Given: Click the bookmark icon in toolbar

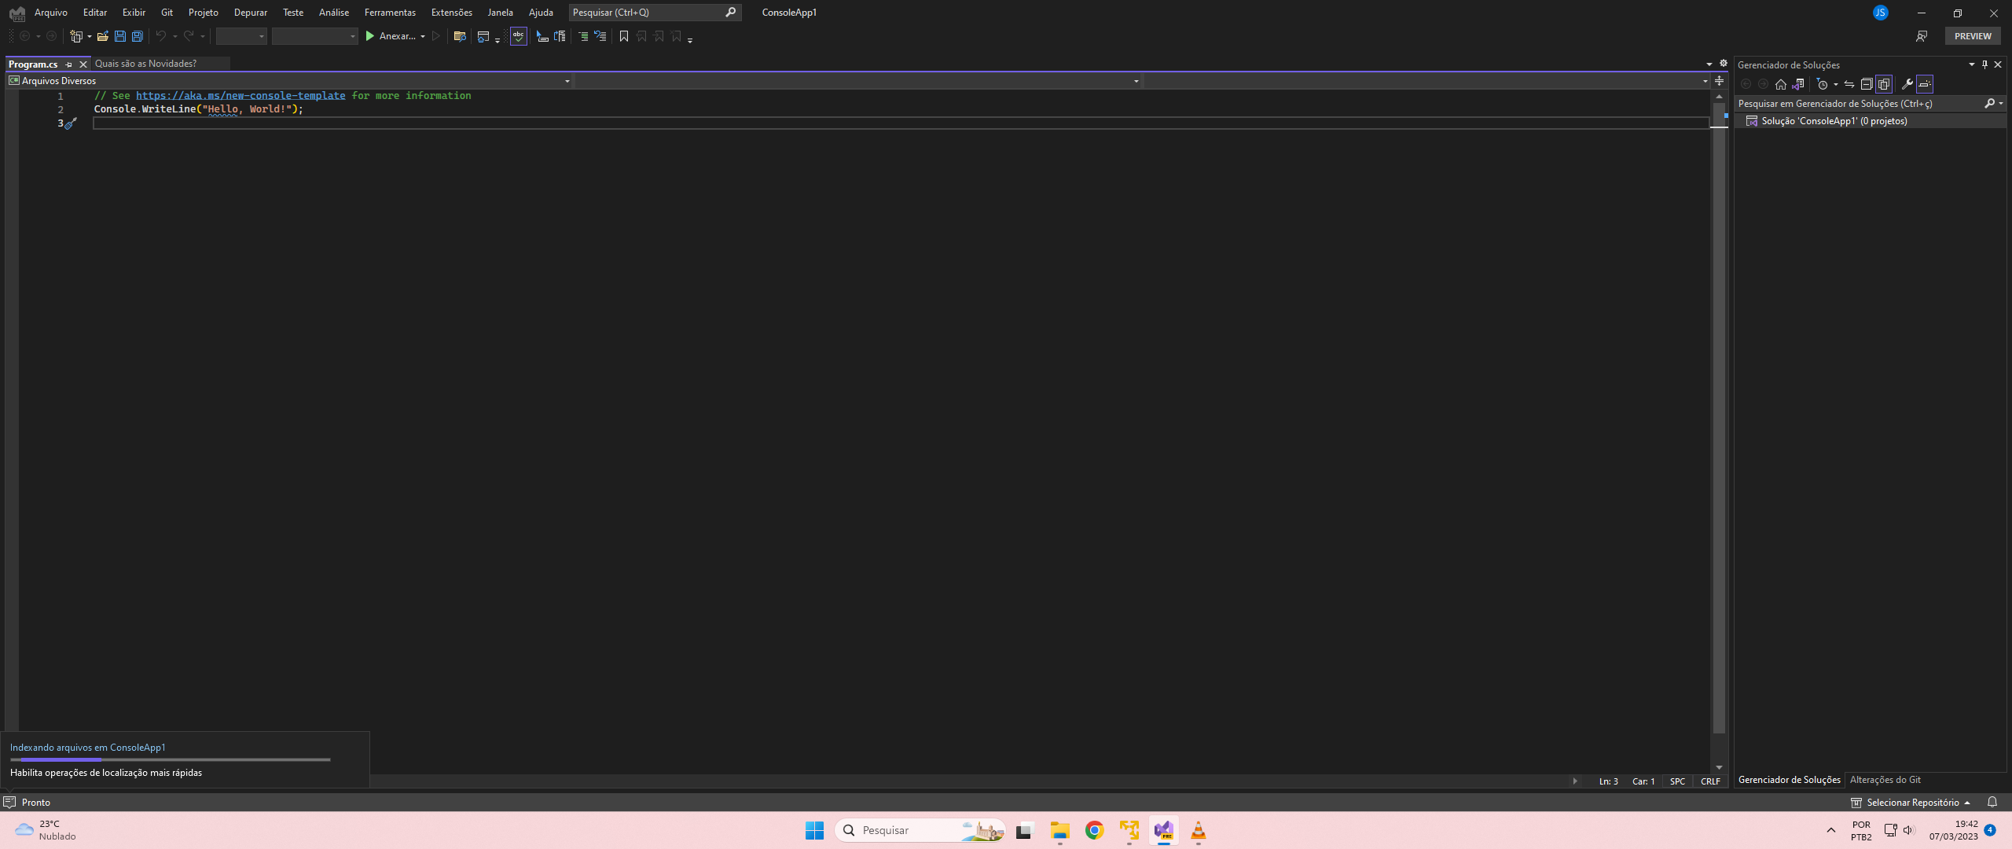Looking at the screenshot, I should coord(624,36).
